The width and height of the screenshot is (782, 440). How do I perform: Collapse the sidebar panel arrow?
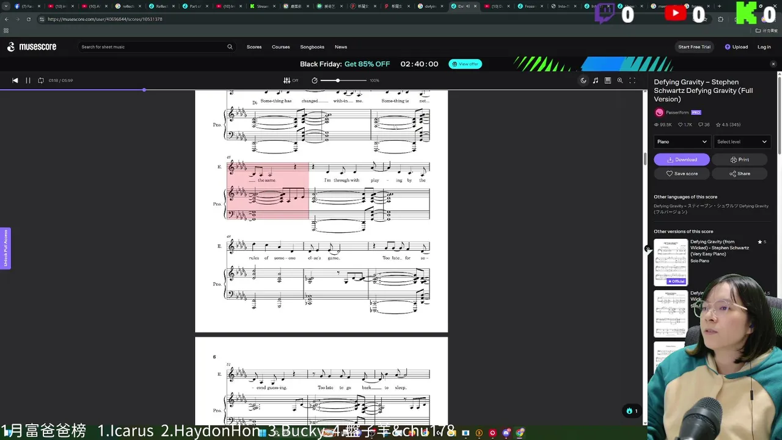click(x=648, y=248)
